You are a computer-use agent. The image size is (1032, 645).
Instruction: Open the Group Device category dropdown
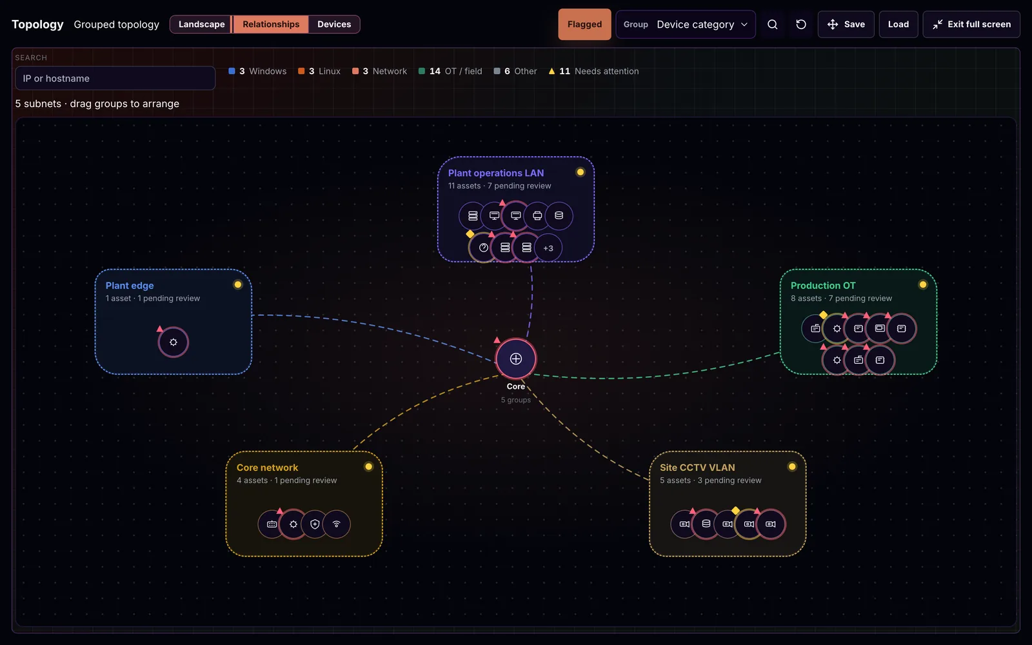(686, 25)
